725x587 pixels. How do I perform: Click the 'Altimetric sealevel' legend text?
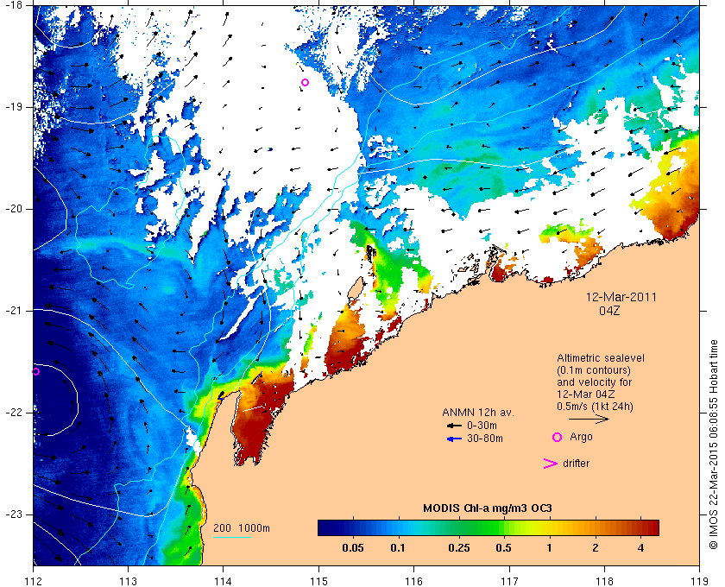[601, 358]
